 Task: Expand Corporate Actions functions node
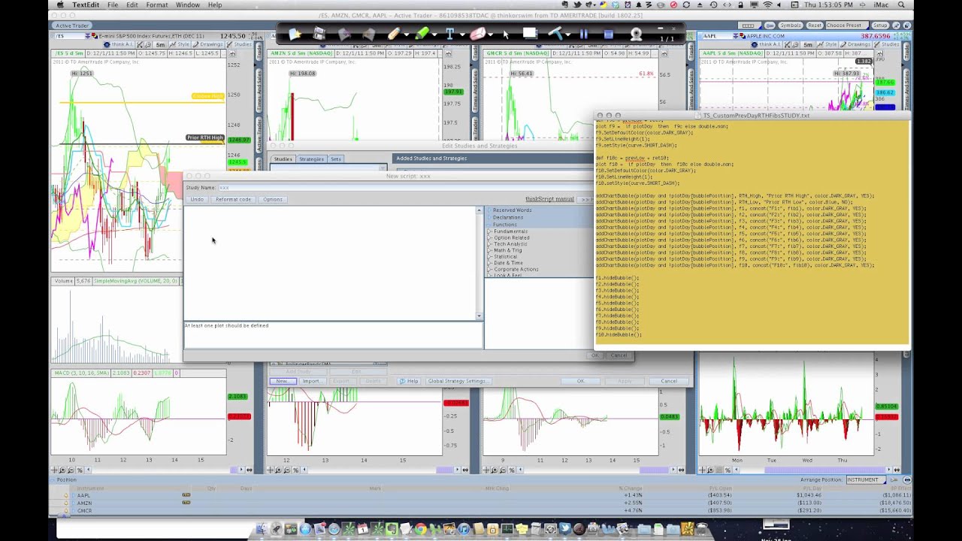(490, 269)
